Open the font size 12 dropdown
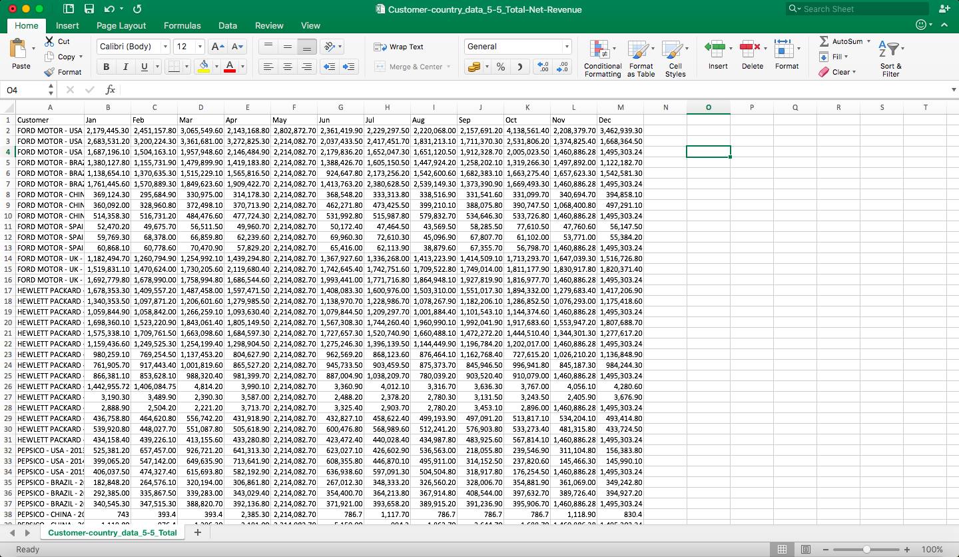Screen dimensions: 959x557 pos(200,47)
